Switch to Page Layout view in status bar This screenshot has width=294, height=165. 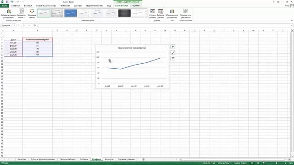click(258, 163)
